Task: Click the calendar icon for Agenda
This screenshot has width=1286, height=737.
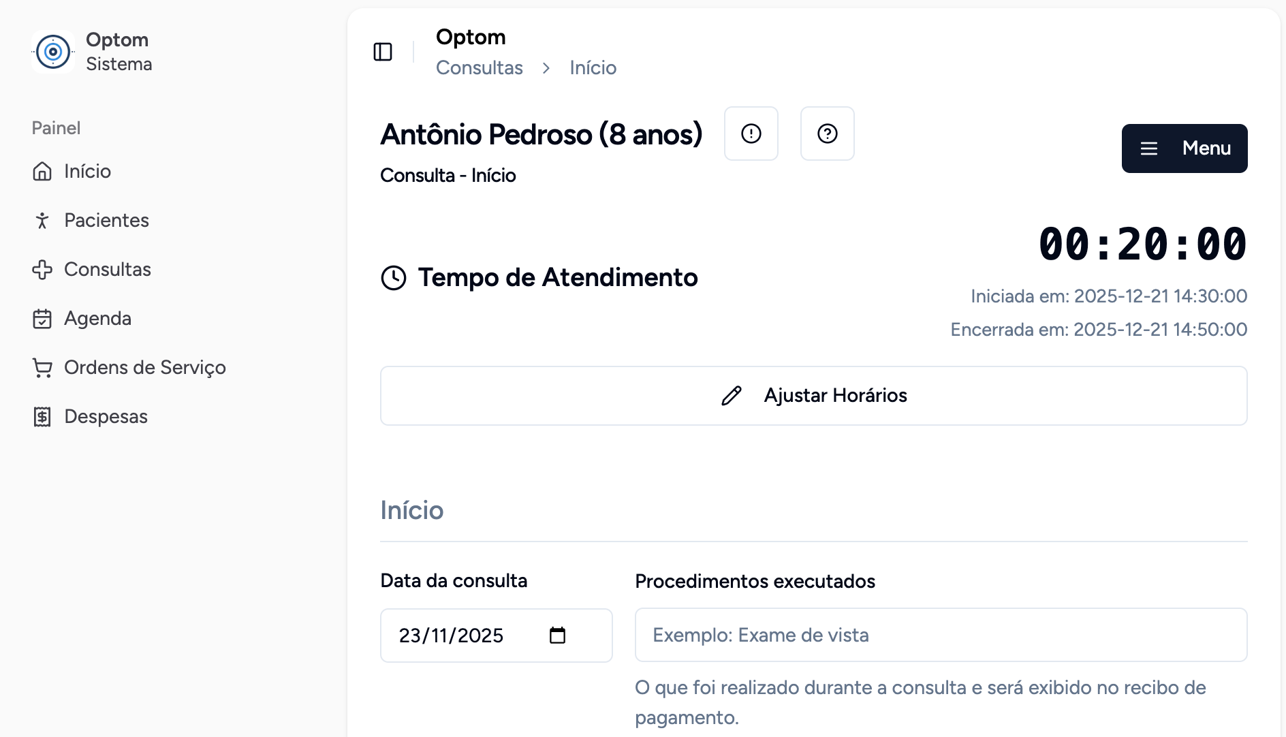Action: point(42,319)
